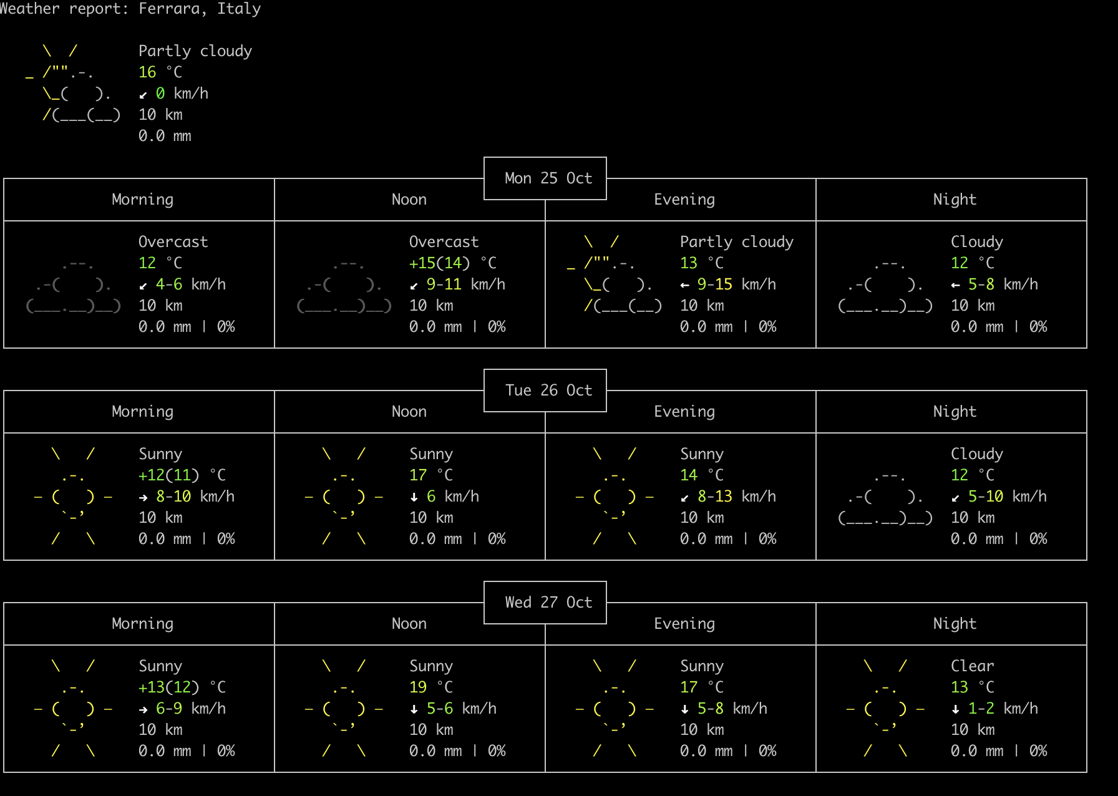Click the sunny icon for Wednesday morning
The image size is (1118, 796).
(72, 708)
